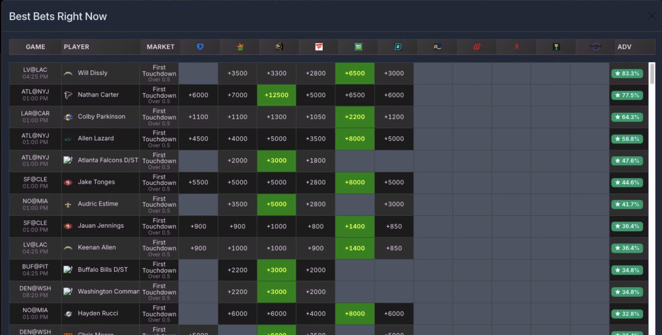Select the +5000 best odds for Audric Estime
The height and width of the screenshot is (335, 662).
276,204
